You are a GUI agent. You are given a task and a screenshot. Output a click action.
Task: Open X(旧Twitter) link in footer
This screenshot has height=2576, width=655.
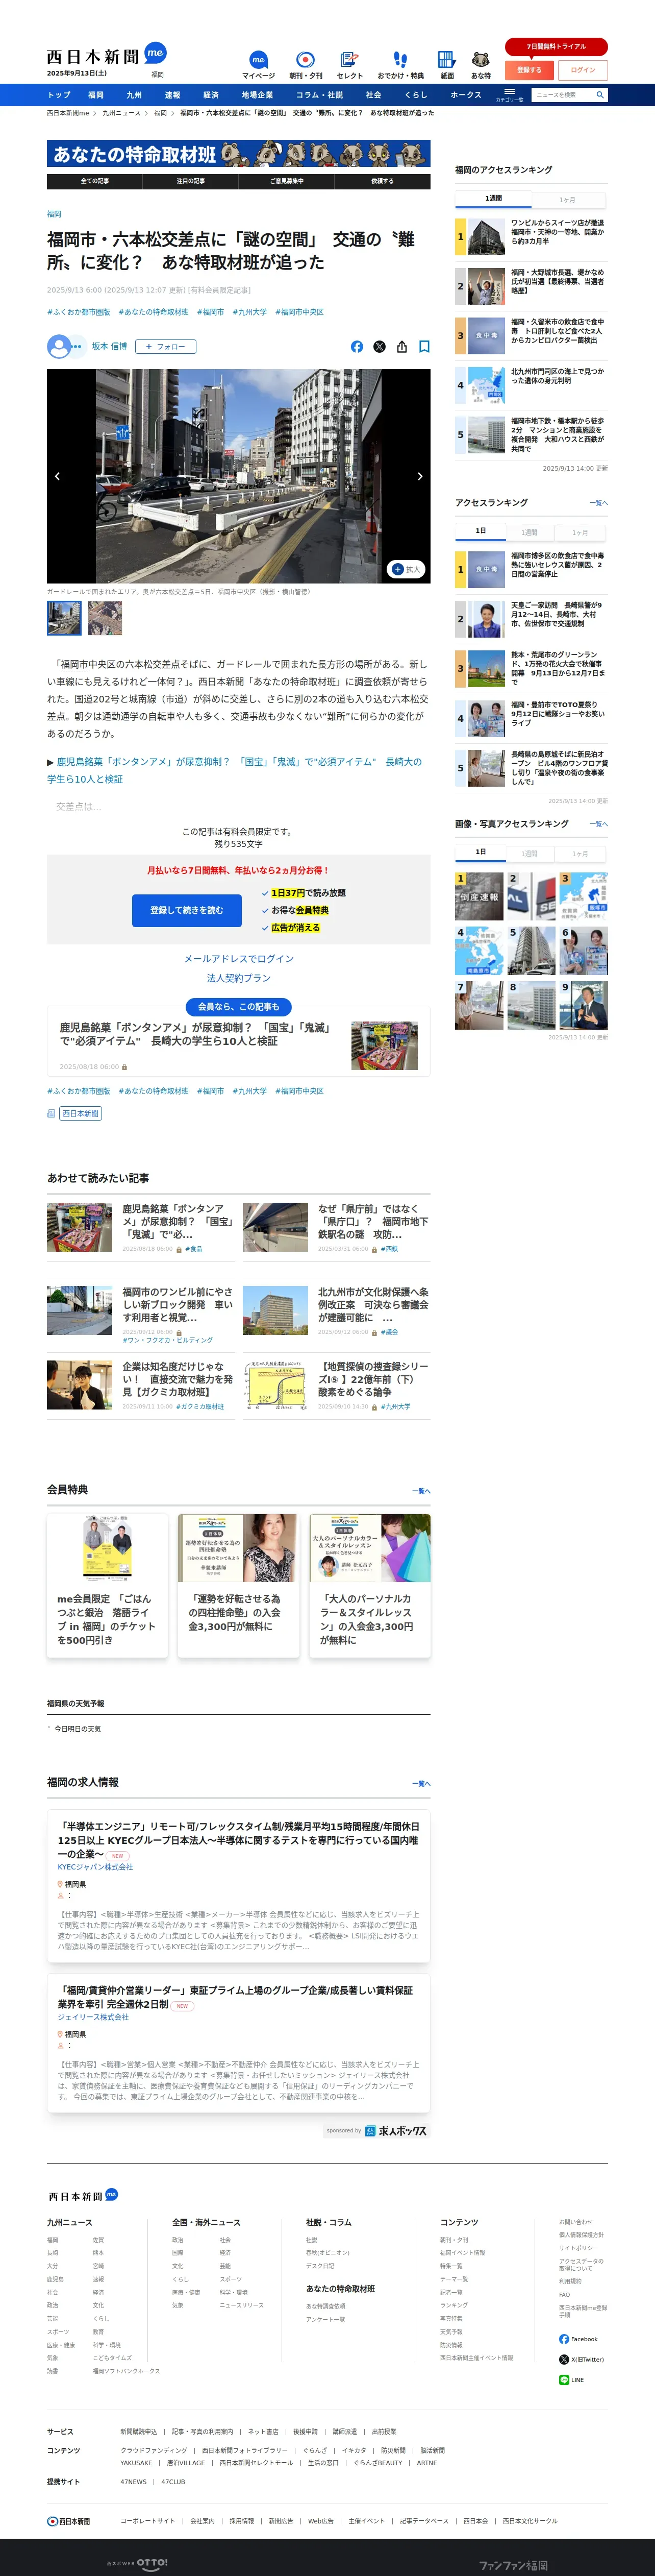(581, 2359)
